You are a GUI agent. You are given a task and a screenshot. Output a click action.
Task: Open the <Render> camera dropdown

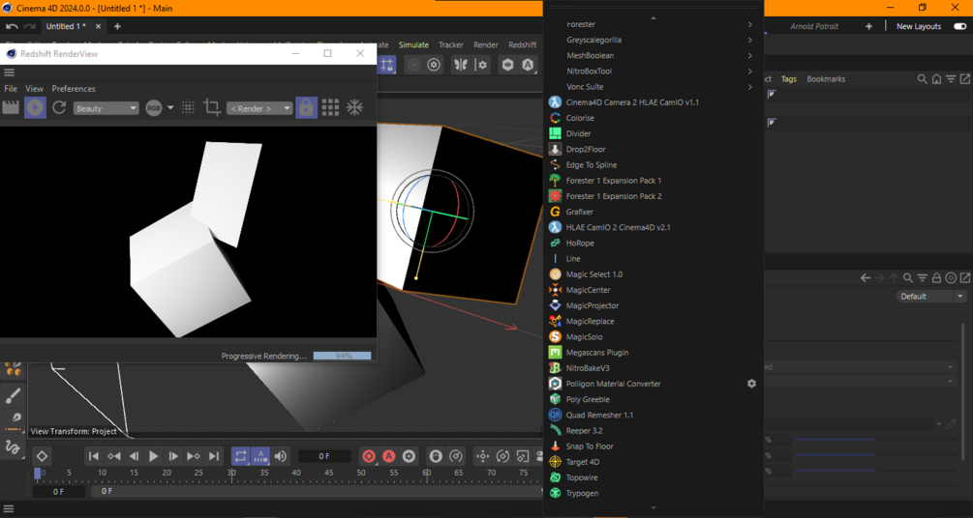pos(259,108)
